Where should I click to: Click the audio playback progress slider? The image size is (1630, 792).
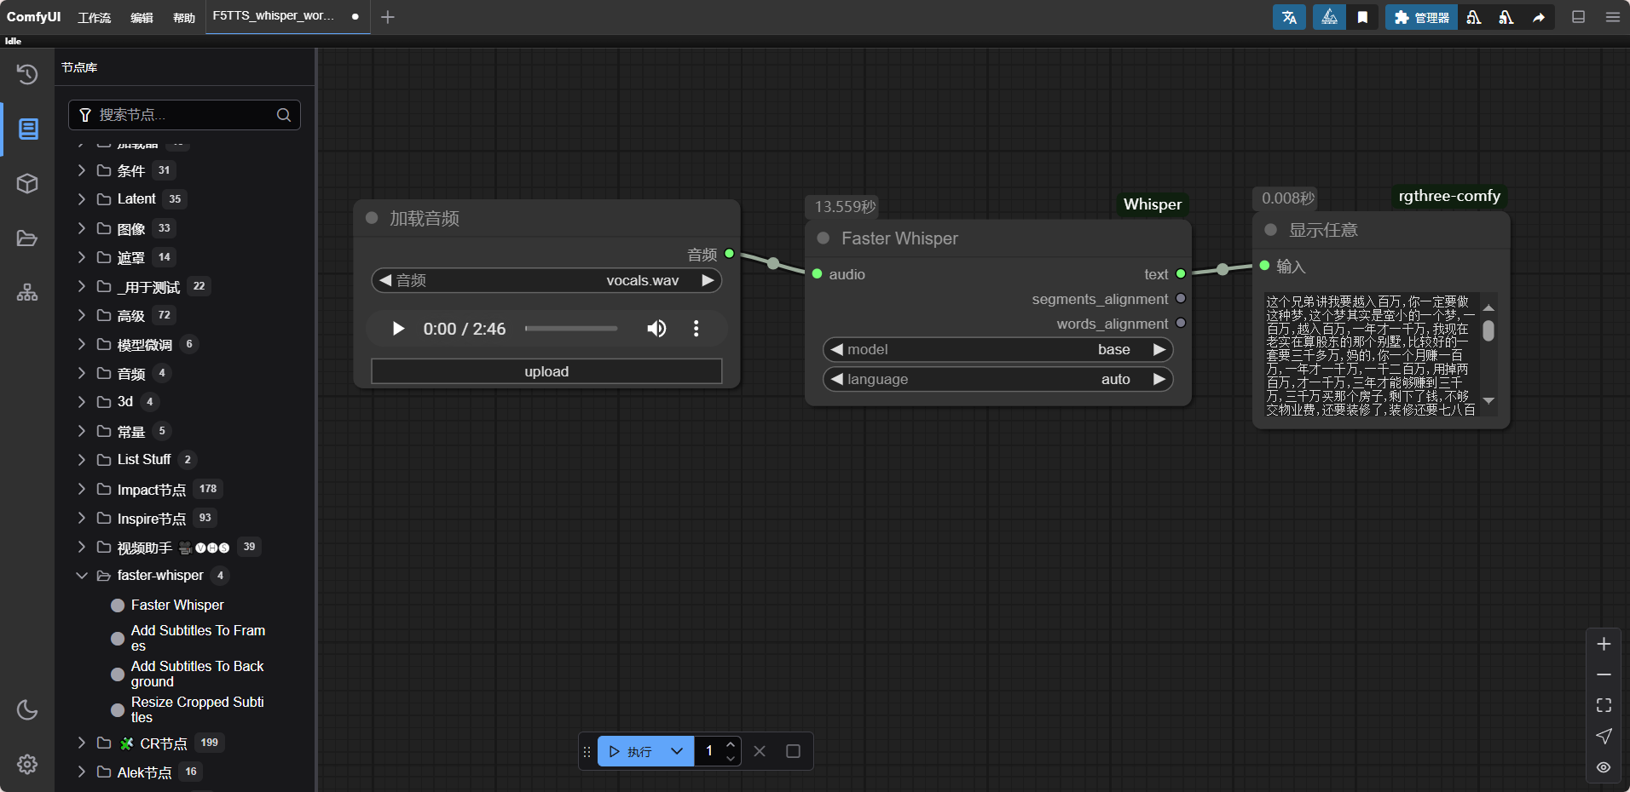click(571, 329)
